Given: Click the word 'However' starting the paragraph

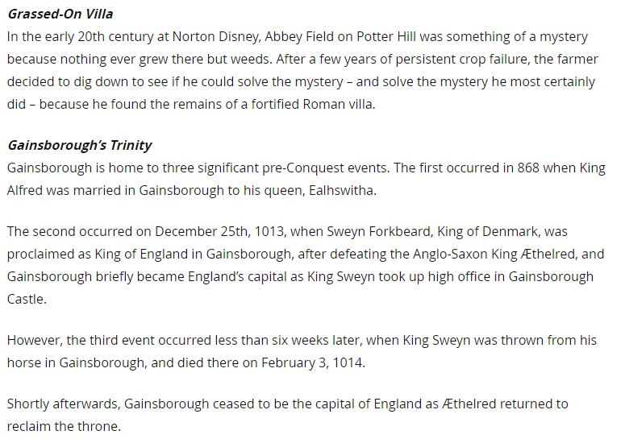Looking at the screenshot, I should [33, 340].
